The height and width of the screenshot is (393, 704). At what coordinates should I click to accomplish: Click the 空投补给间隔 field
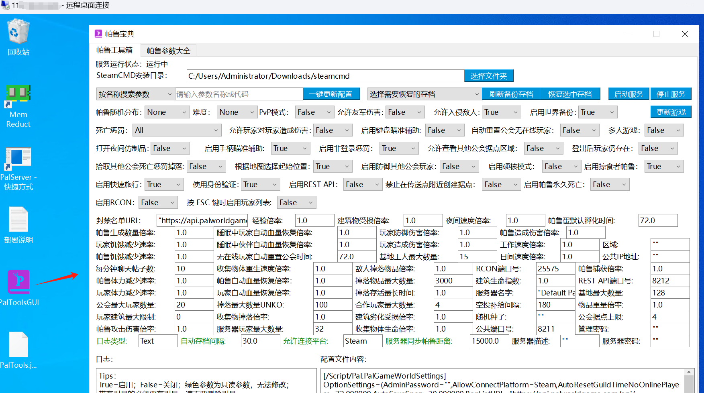[555, 305]
